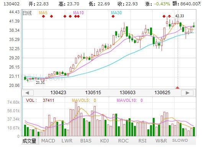The height and width of the screenshot is (147, 204).
Task: Open the LWR indicator tab
Action: 67,141
